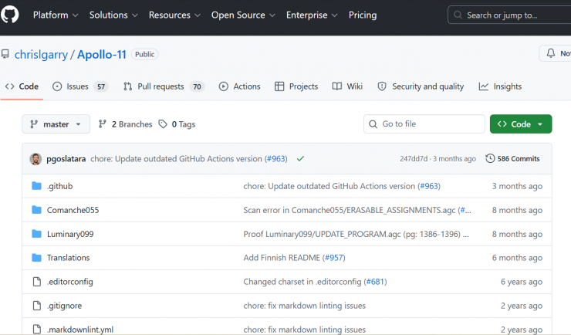
Task: Click '8 months ago' in Luminary099 row
Action: [517, 234]
